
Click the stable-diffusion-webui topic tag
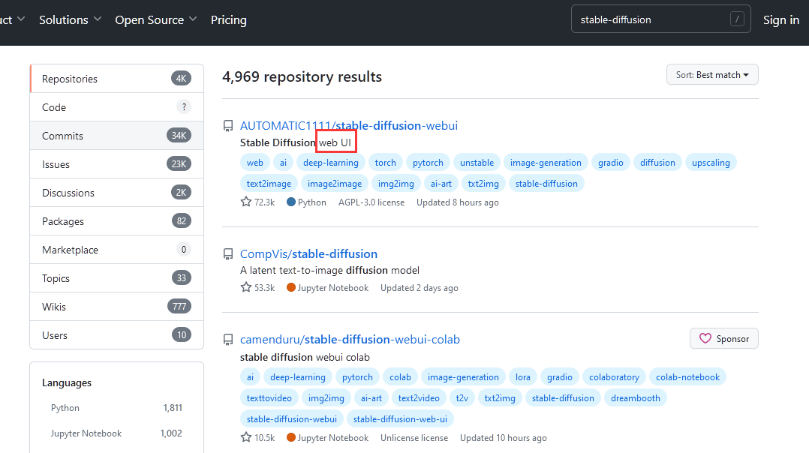(x=291, y=419)
